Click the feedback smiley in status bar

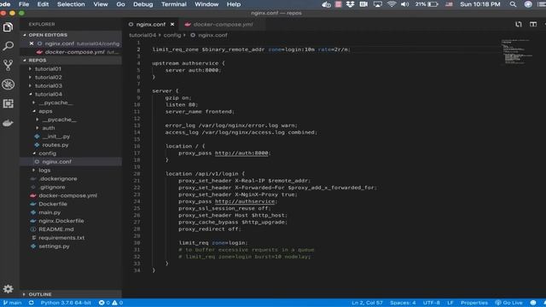533,303
